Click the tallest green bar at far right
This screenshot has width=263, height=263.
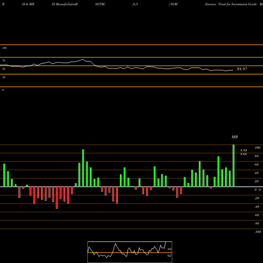(x=234, y=166)
